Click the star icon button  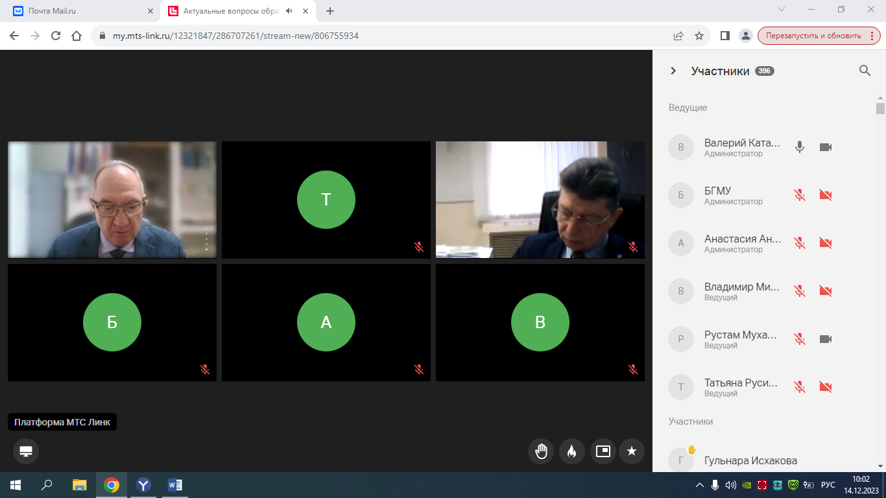(632, 451)
